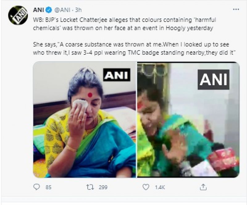Open the tweet's more options menu
The height and width of the screenshot is (205, 247).
236,10
